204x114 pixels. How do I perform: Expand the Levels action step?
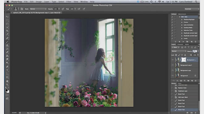[182, 38]
